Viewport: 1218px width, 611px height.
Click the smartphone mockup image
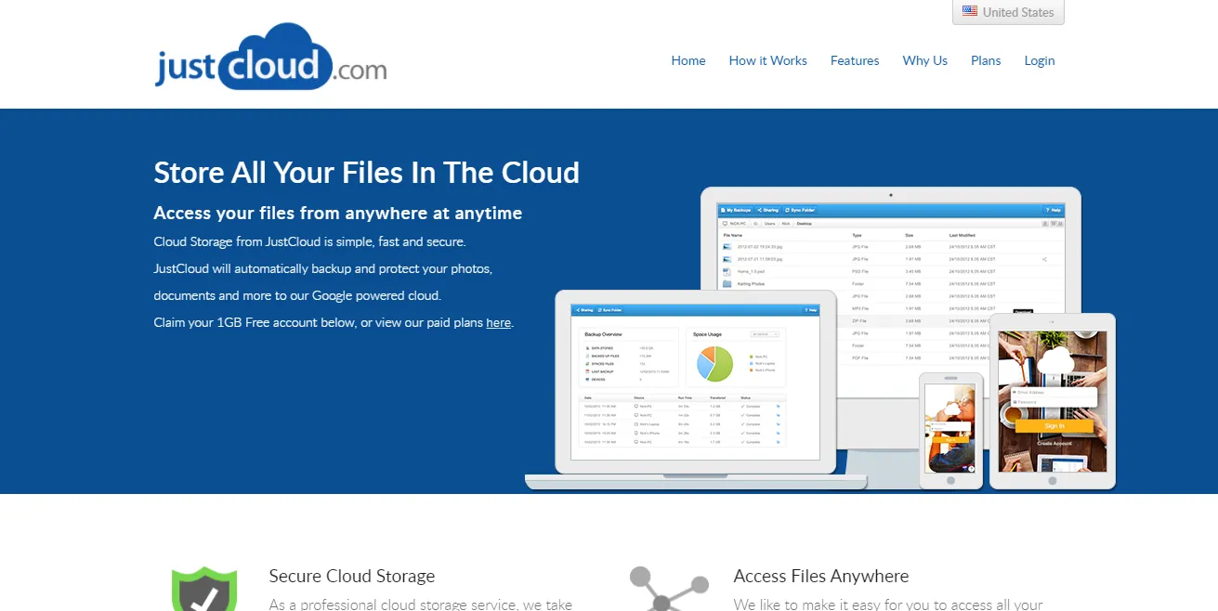click(x=951, y=430)
